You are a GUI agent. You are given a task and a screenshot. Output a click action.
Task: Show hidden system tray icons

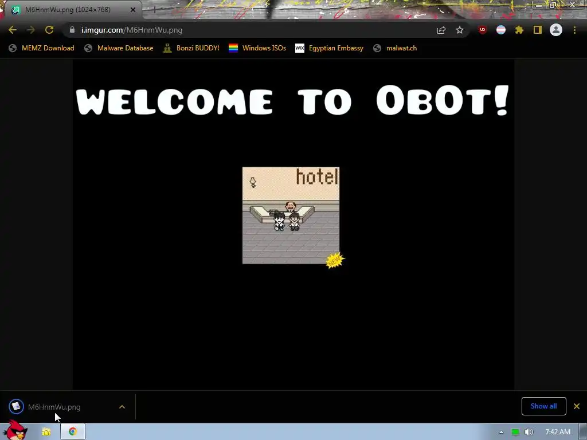pyautogui.click(x=501, y=432)
